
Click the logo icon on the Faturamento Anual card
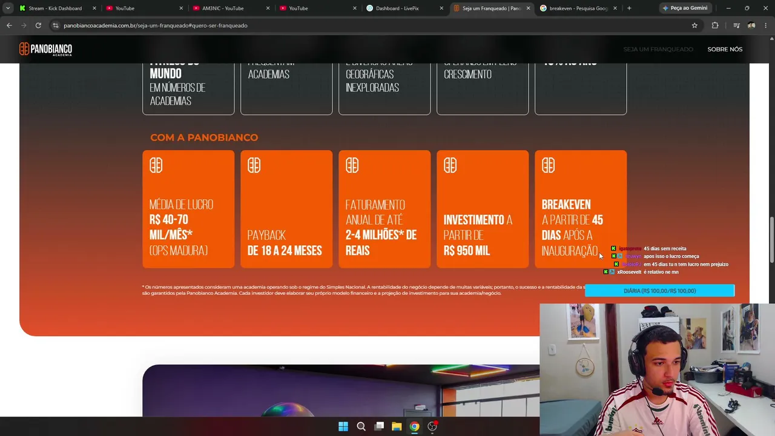352,165
